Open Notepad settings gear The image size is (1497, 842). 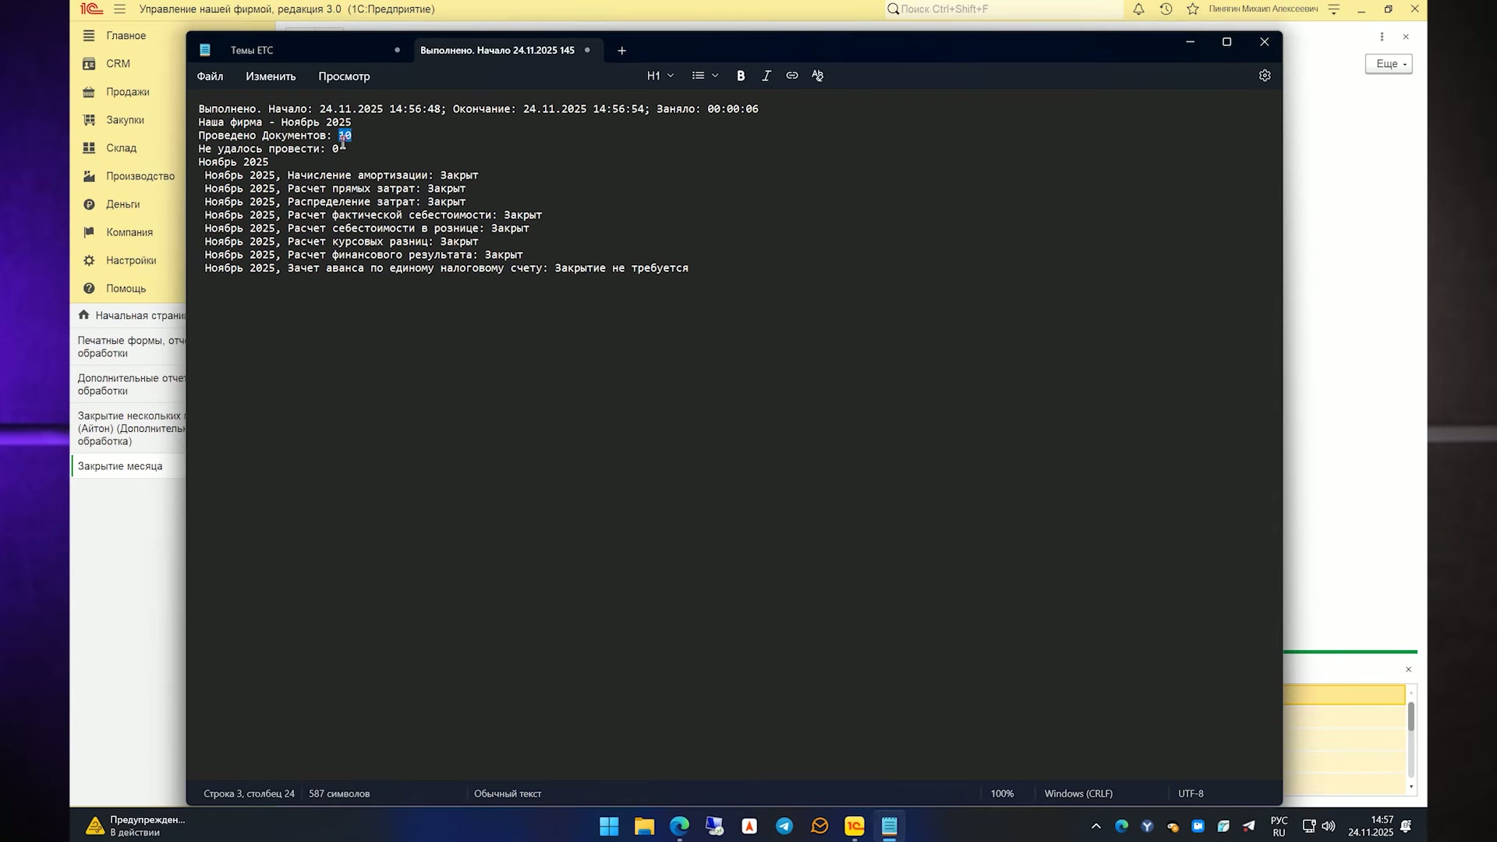pos(1265,76)
